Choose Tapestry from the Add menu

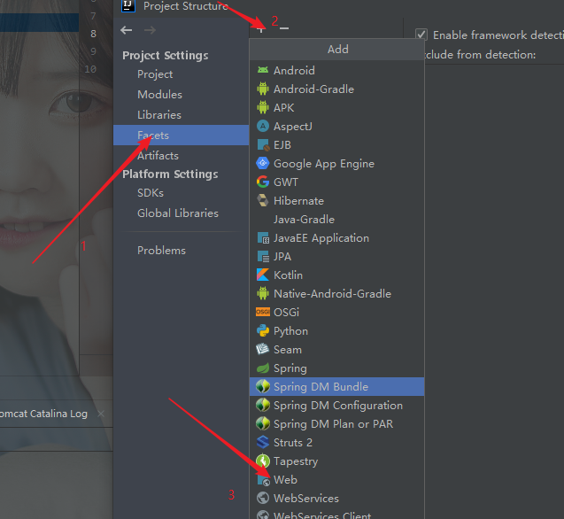click(336, 461)
